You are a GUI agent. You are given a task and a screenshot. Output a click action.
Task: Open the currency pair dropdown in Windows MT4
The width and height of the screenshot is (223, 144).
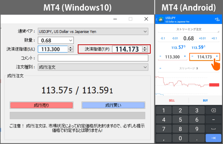tap(93, 32)
